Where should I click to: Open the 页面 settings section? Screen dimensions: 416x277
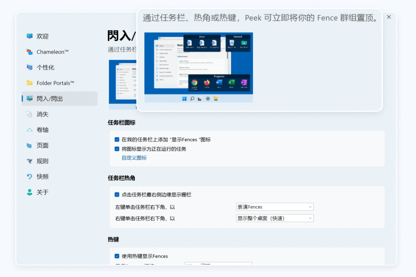coord(42,145)
